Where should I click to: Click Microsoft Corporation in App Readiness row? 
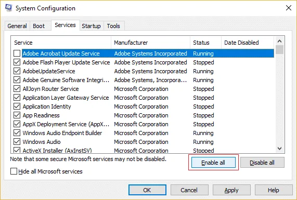[x=141, y=115]
